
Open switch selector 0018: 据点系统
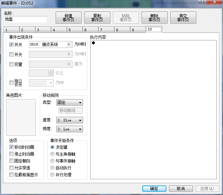(x=51, y=45)
